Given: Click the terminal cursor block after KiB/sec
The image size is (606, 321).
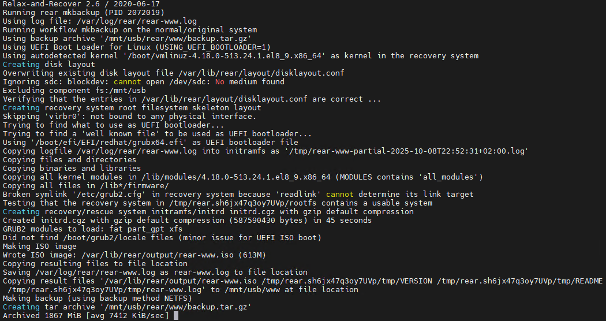Looking at the screenshot, I should click(x=176, y=316).
